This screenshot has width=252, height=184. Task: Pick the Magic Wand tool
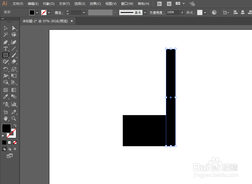[6, 35]
